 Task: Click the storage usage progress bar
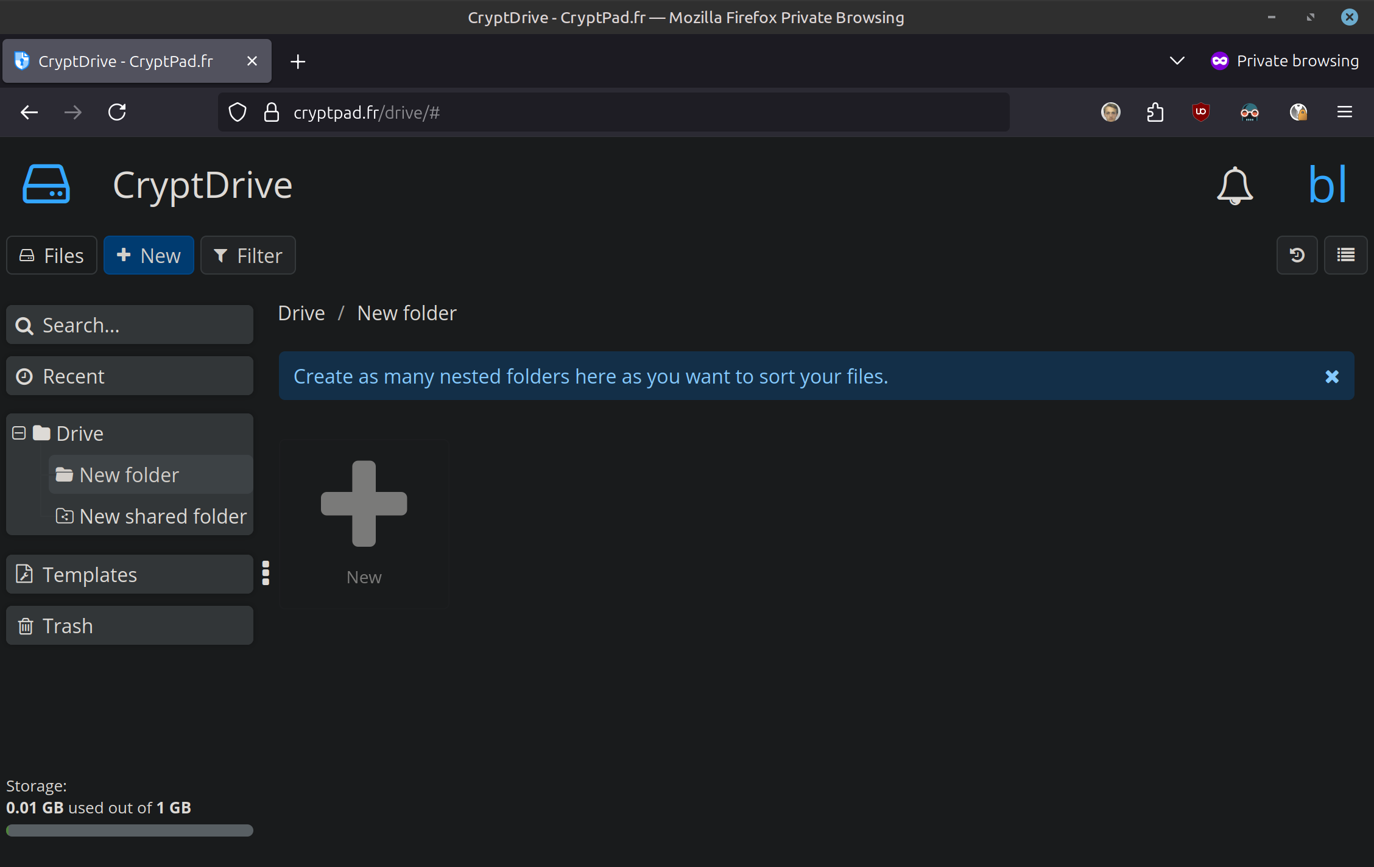(x=129, y=830)
